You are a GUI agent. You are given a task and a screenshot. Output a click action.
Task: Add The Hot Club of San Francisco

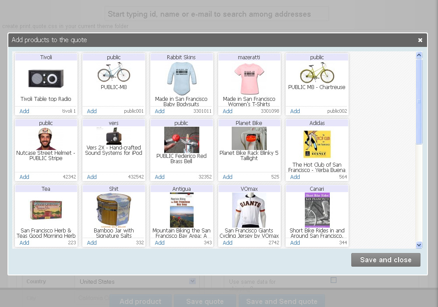tap(295, 177)
